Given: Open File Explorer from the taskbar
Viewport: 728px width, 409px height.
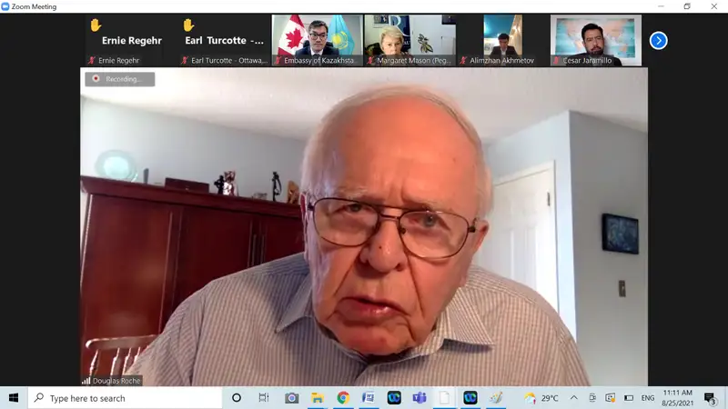Looking at the screenshot, I should [x=318, y=398].
